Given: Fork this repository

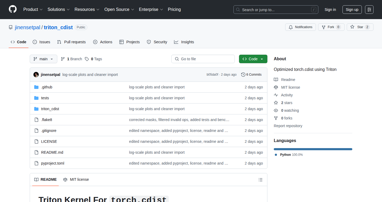Looking at the screenshot, I should [331, 27].
